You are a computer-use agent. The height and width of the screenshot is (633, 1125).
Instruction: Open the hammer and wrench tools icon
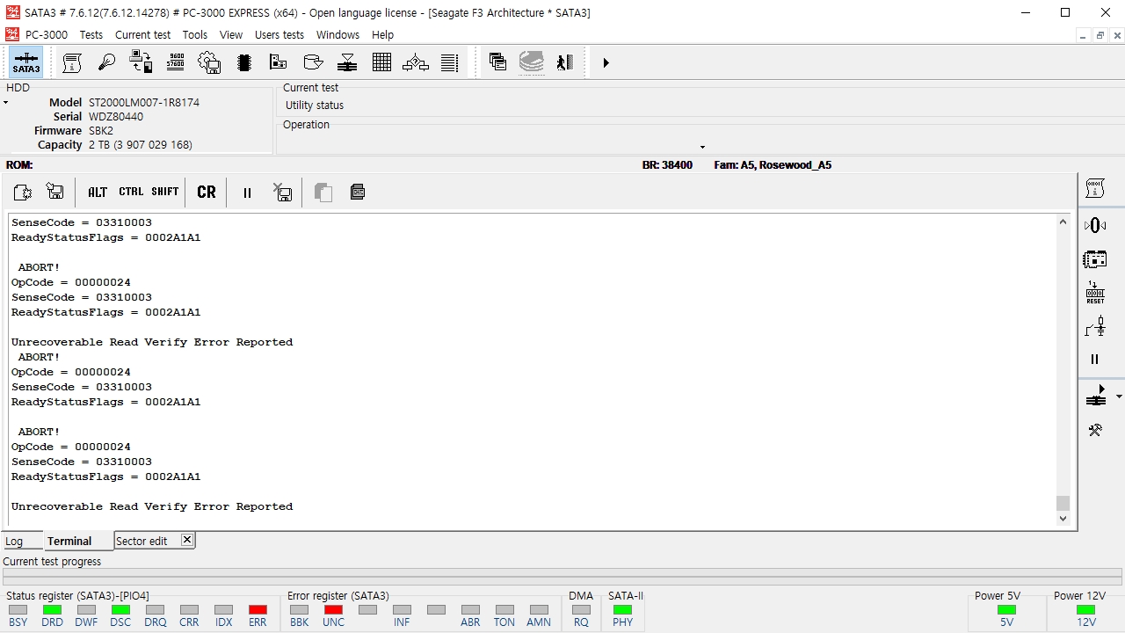(1095, 430)
